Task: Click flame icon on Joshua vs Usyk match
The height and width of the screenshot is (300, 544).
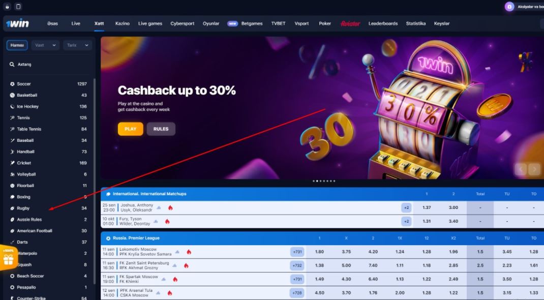Action: click(x=170, y=207)
